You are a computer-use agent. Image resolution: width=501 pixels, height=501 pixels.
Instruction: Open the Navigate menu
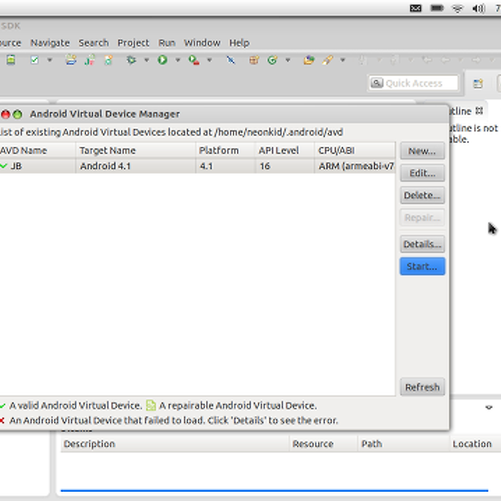pos(50,43)
